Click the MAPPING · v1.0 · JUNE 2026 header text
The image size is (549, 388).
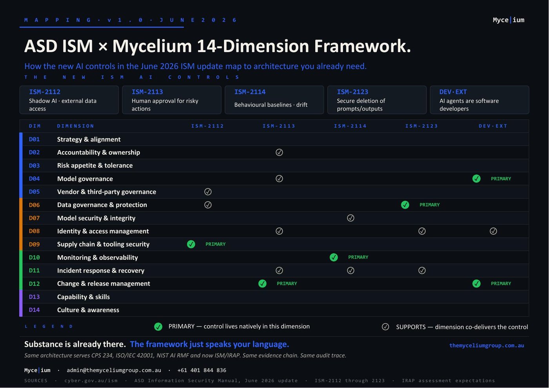[x=130, y=20]
